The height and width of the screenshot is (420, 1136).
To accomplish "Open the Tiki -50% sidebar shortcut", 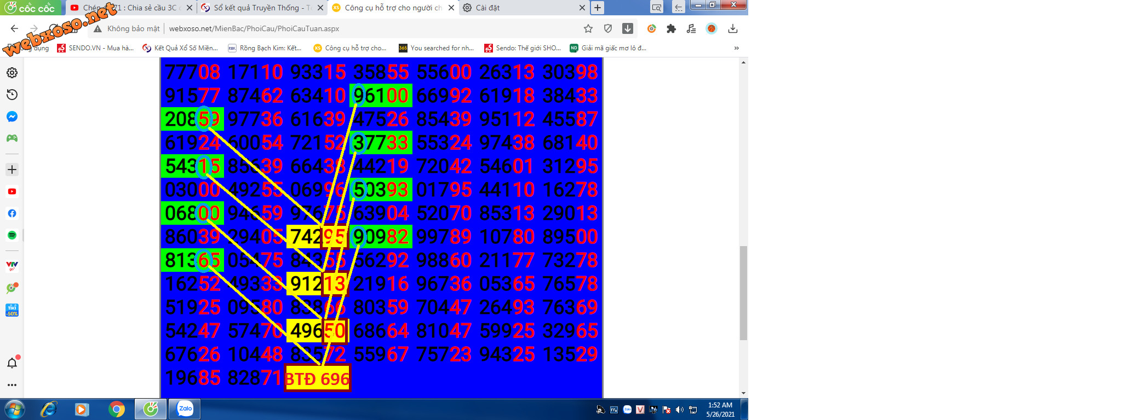I will 12,310.
